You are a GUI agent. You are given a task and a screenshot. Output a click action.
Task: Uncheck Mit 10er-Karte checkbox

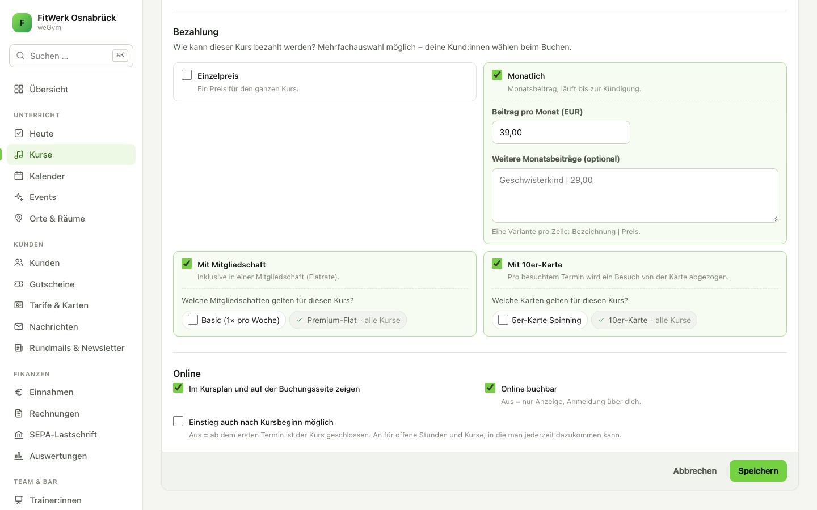[497, 263]
